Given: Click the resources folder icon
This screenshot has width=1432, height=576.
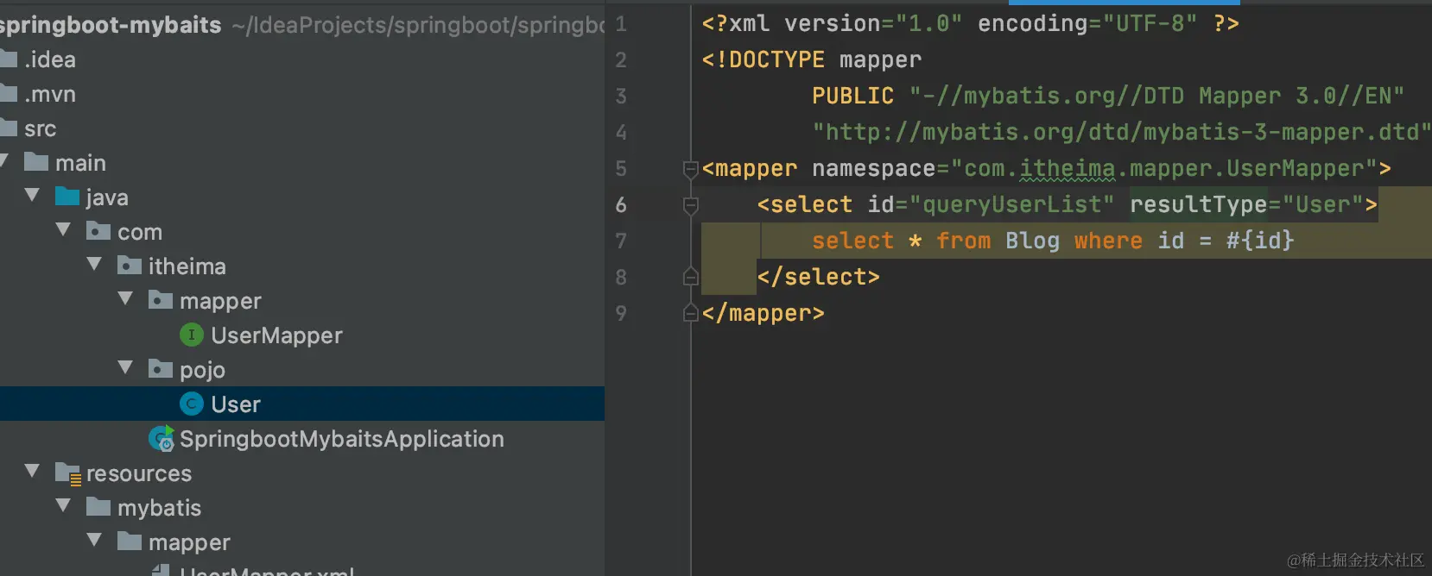Looking at the screenshot, I should click(67, 473).
